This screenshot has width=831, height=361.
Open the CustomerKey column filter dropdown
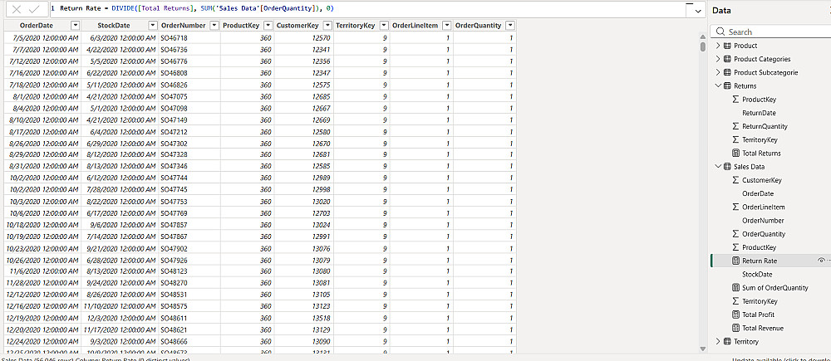pos(328,26)
